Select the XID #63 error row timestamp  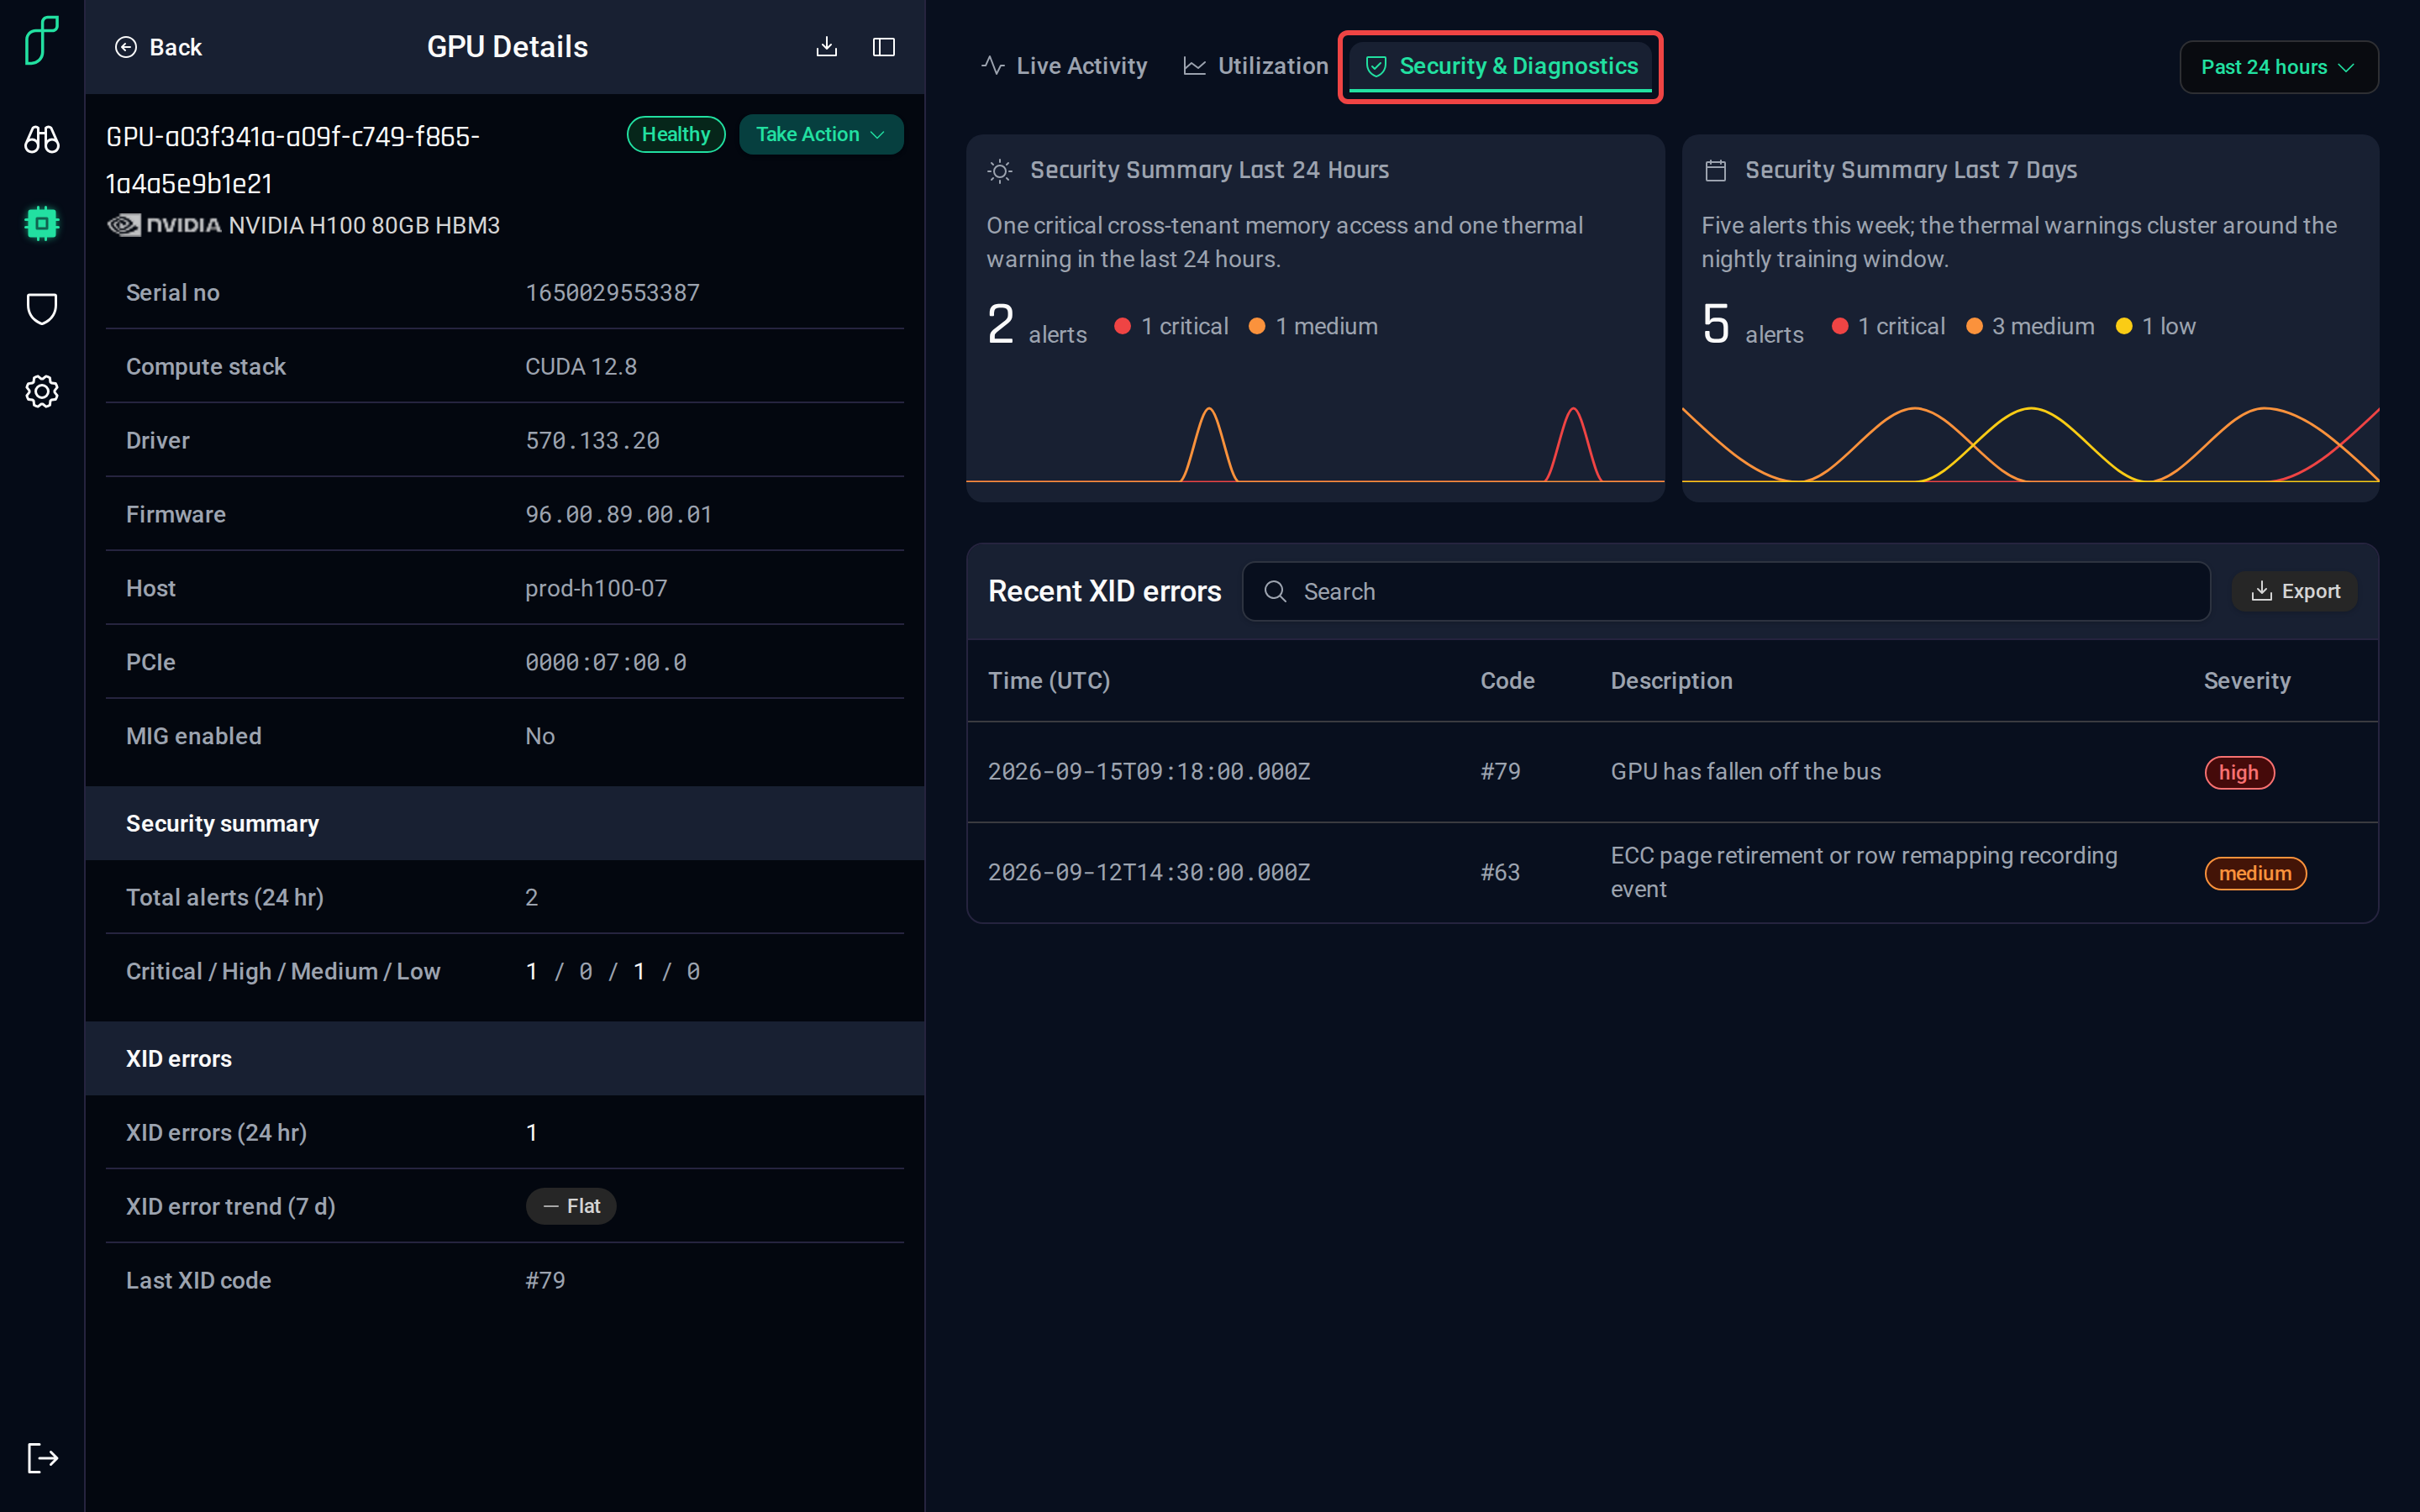coord(1149,872)
